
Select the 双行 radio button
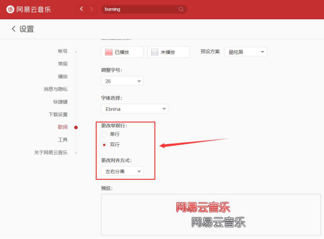(104, 145)
